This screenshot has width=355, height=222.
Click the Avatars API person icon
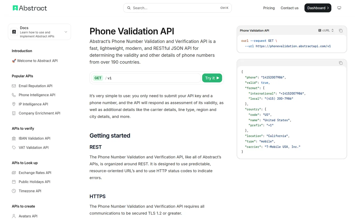click(14, 216)
